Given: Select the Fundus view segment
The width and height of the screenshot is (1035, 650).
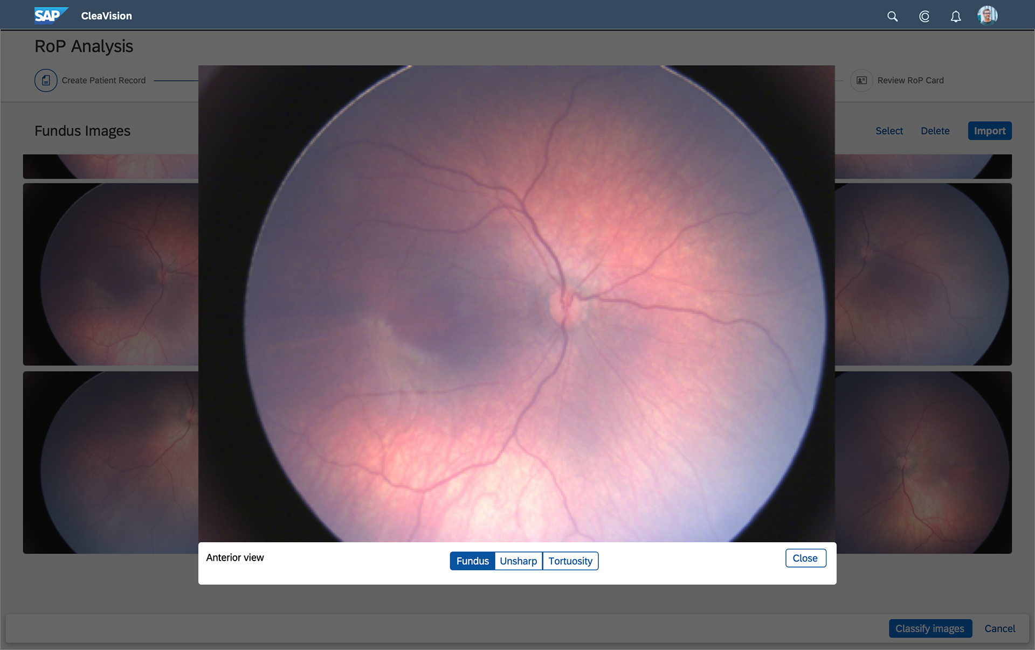Looking at the screenshot, I should [472, 561].
